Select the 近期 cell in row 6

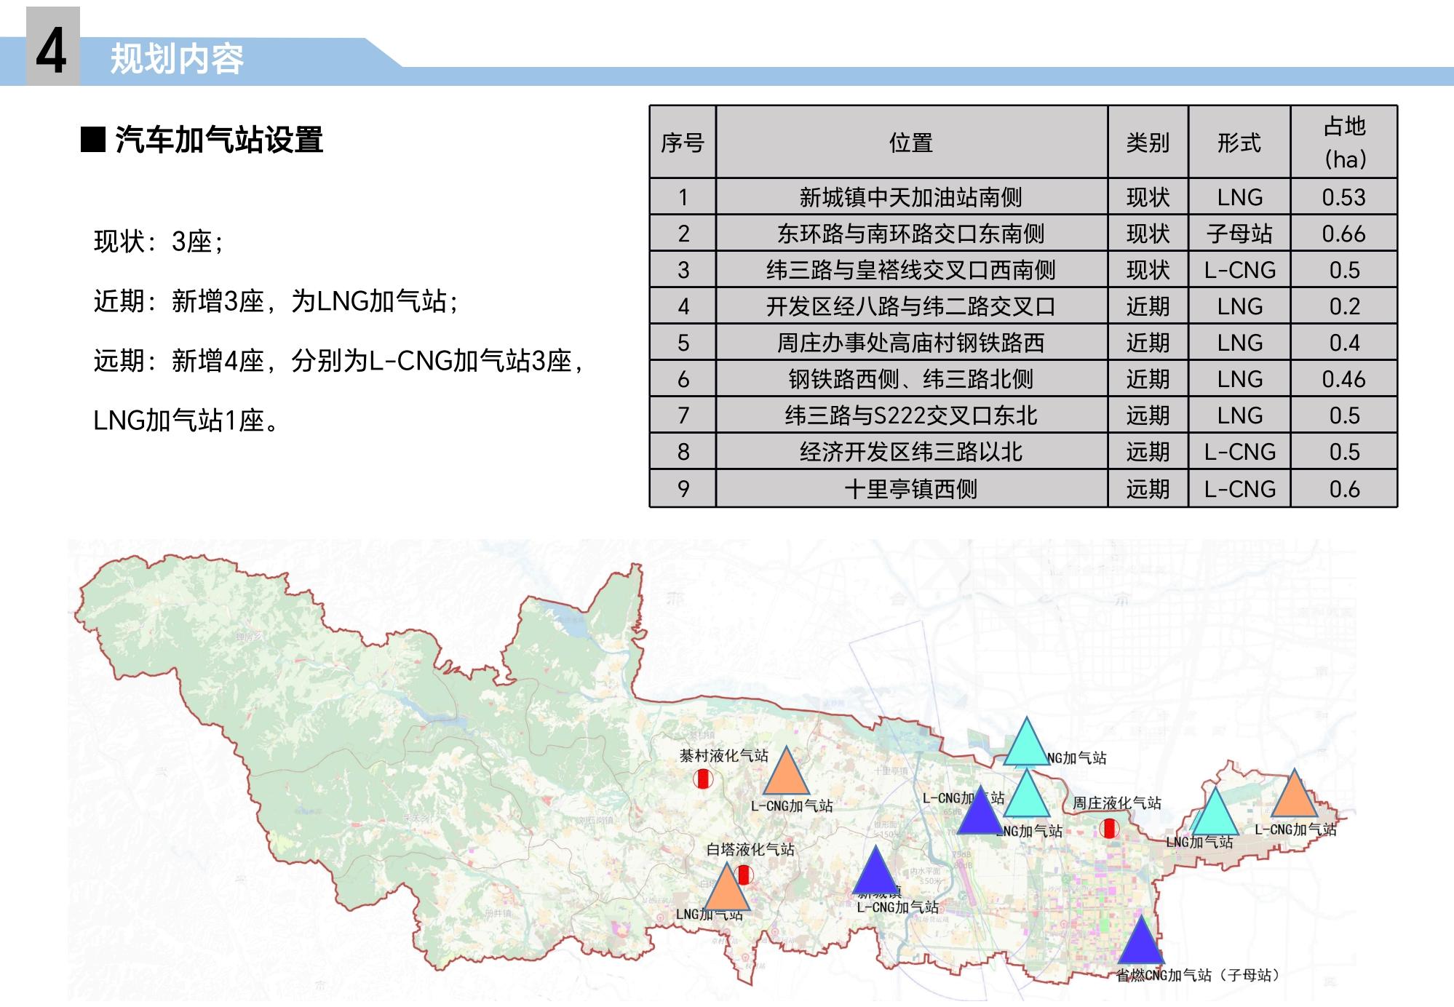pos(1148,379)
